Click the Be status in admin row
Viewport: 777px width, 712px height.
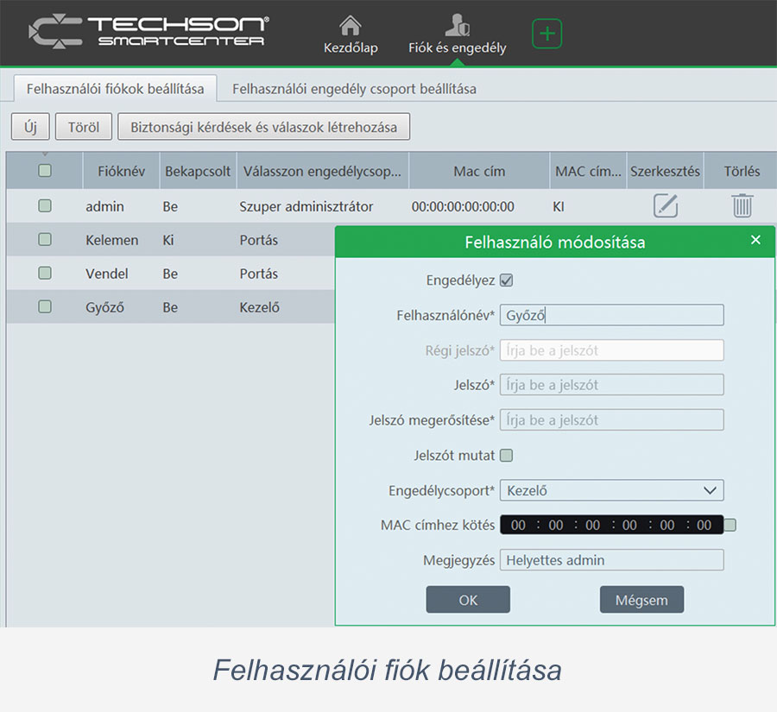(170, 206)
